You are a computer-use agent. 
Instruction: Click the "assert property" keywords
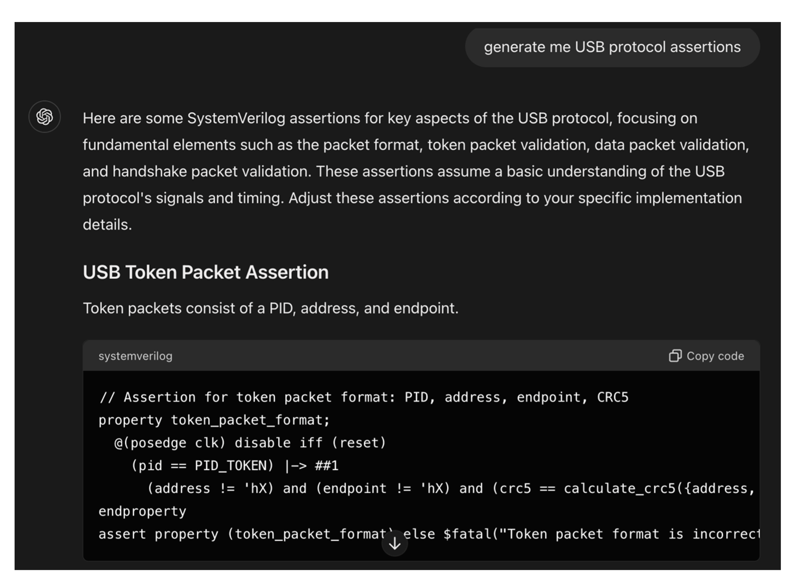158,534
